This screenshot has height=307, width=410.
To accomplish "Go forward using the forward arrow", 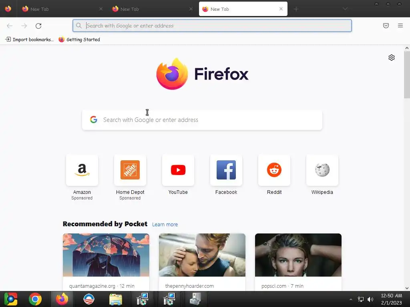I will (x=24, y=26).
